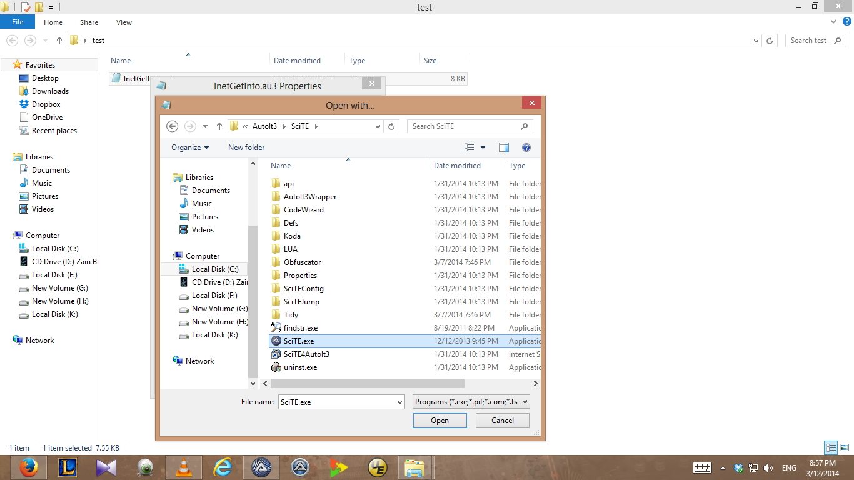The image size is (854, 480).
Task: Sort dialog list by Name column
Action: pyautogui.click(x=349, y=166)
